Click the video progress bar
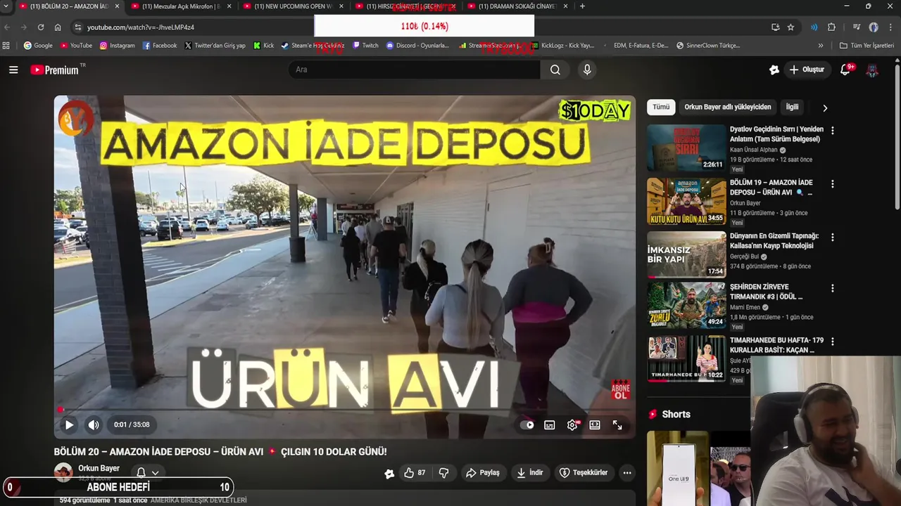This screenshot has height=506, width=901. (344, 410)
